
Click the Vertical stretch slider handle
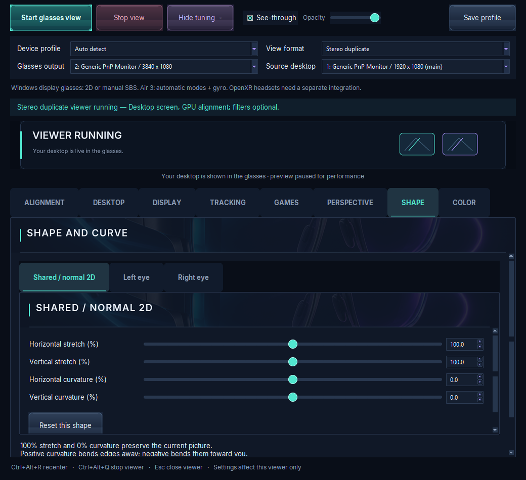293,362
